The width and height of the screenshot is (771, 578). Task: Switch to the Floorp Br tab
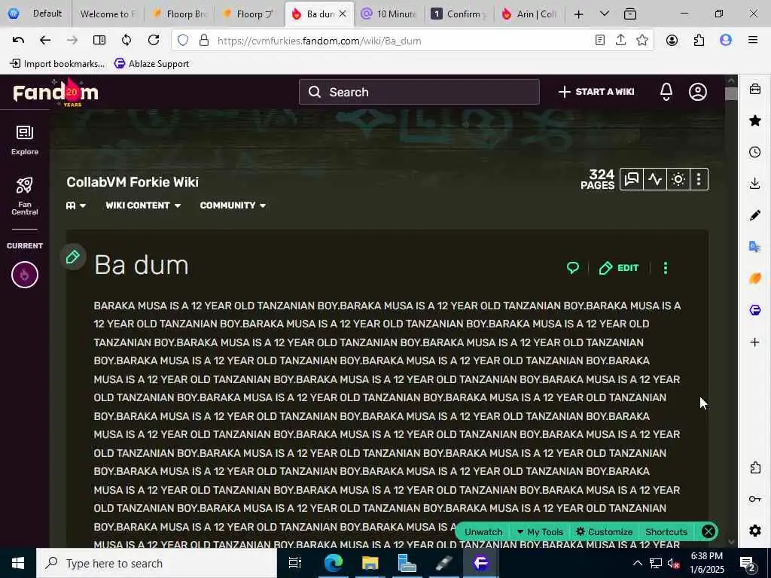179,14
